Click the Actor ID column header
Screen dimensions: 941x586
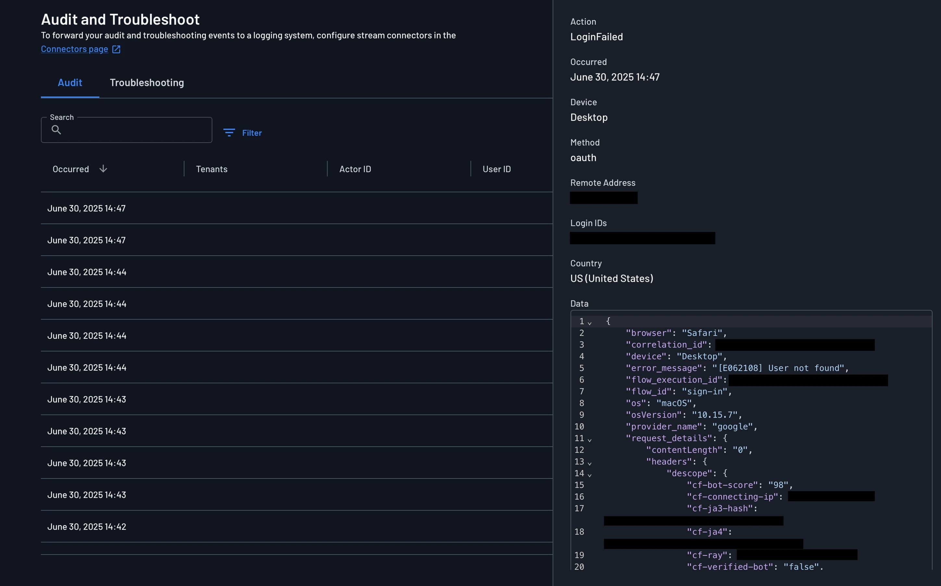pos(355,169)
